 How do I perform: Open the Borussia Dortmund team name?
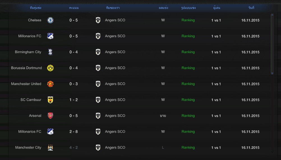tap(26, 68)
